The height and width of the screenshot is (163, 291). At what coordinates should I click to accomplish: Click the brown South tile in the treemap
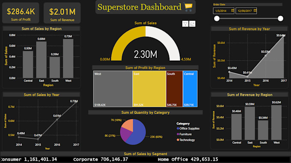pyautogui.click(x=175, y=89)
